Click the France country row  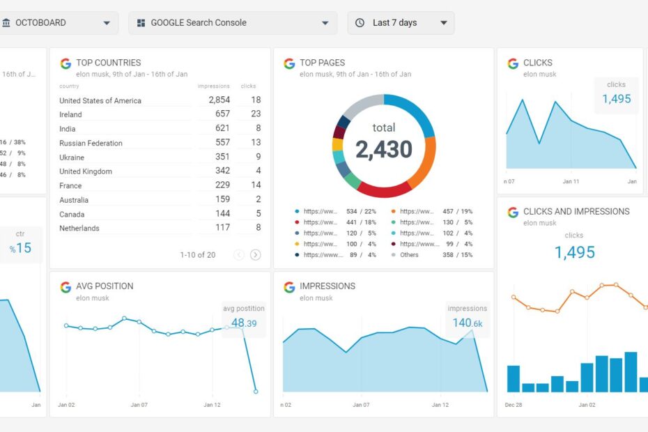point(160,185)
